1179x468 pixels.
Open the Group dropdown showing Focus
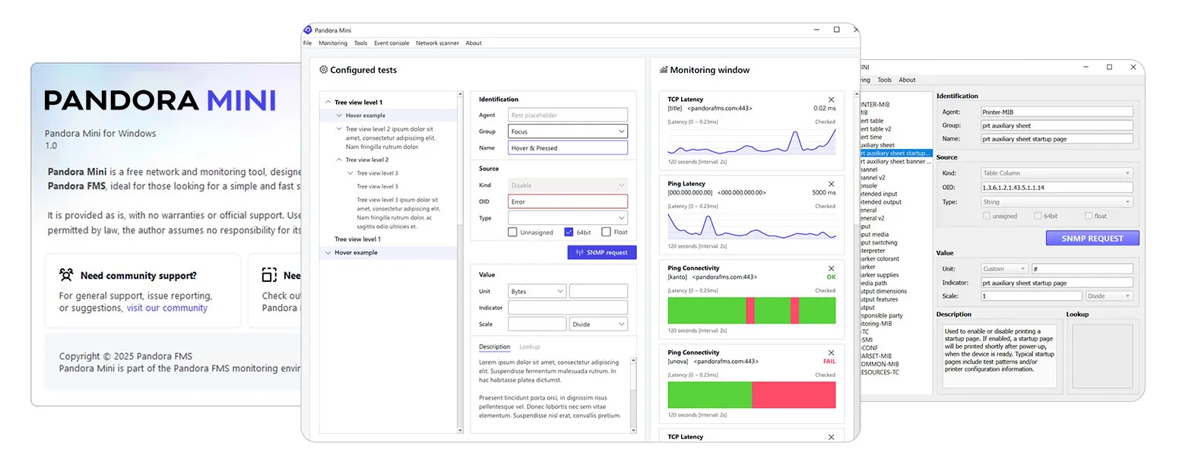pos(568,131)
